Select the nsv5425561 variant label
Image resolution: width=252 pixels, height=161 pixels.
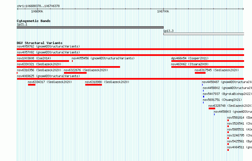point(240,141)
